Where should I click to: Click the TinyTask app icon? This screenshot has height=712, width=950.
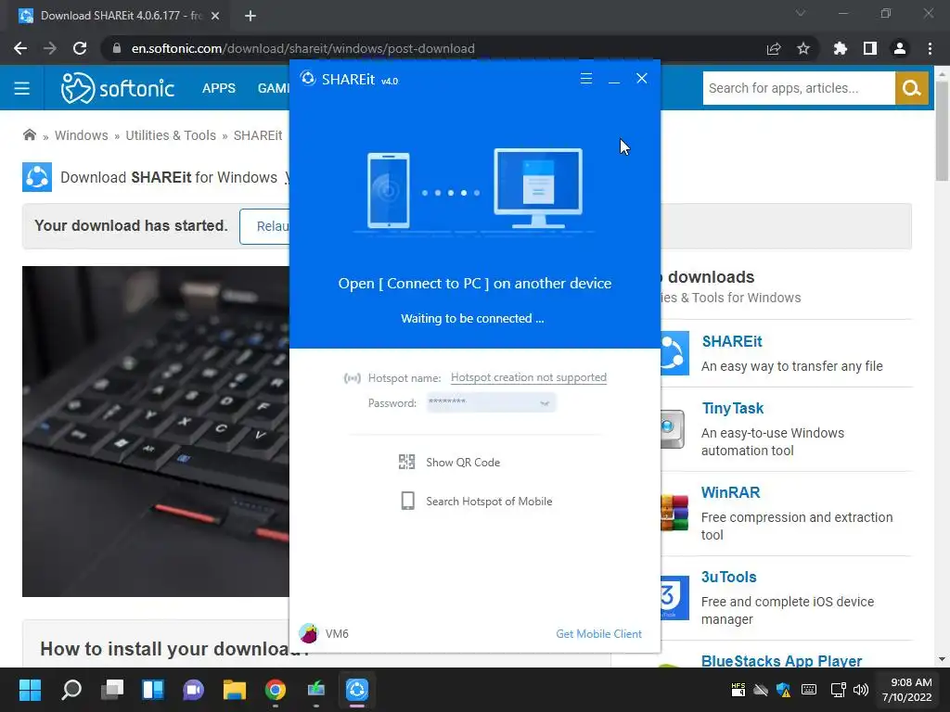coord(674,428)
